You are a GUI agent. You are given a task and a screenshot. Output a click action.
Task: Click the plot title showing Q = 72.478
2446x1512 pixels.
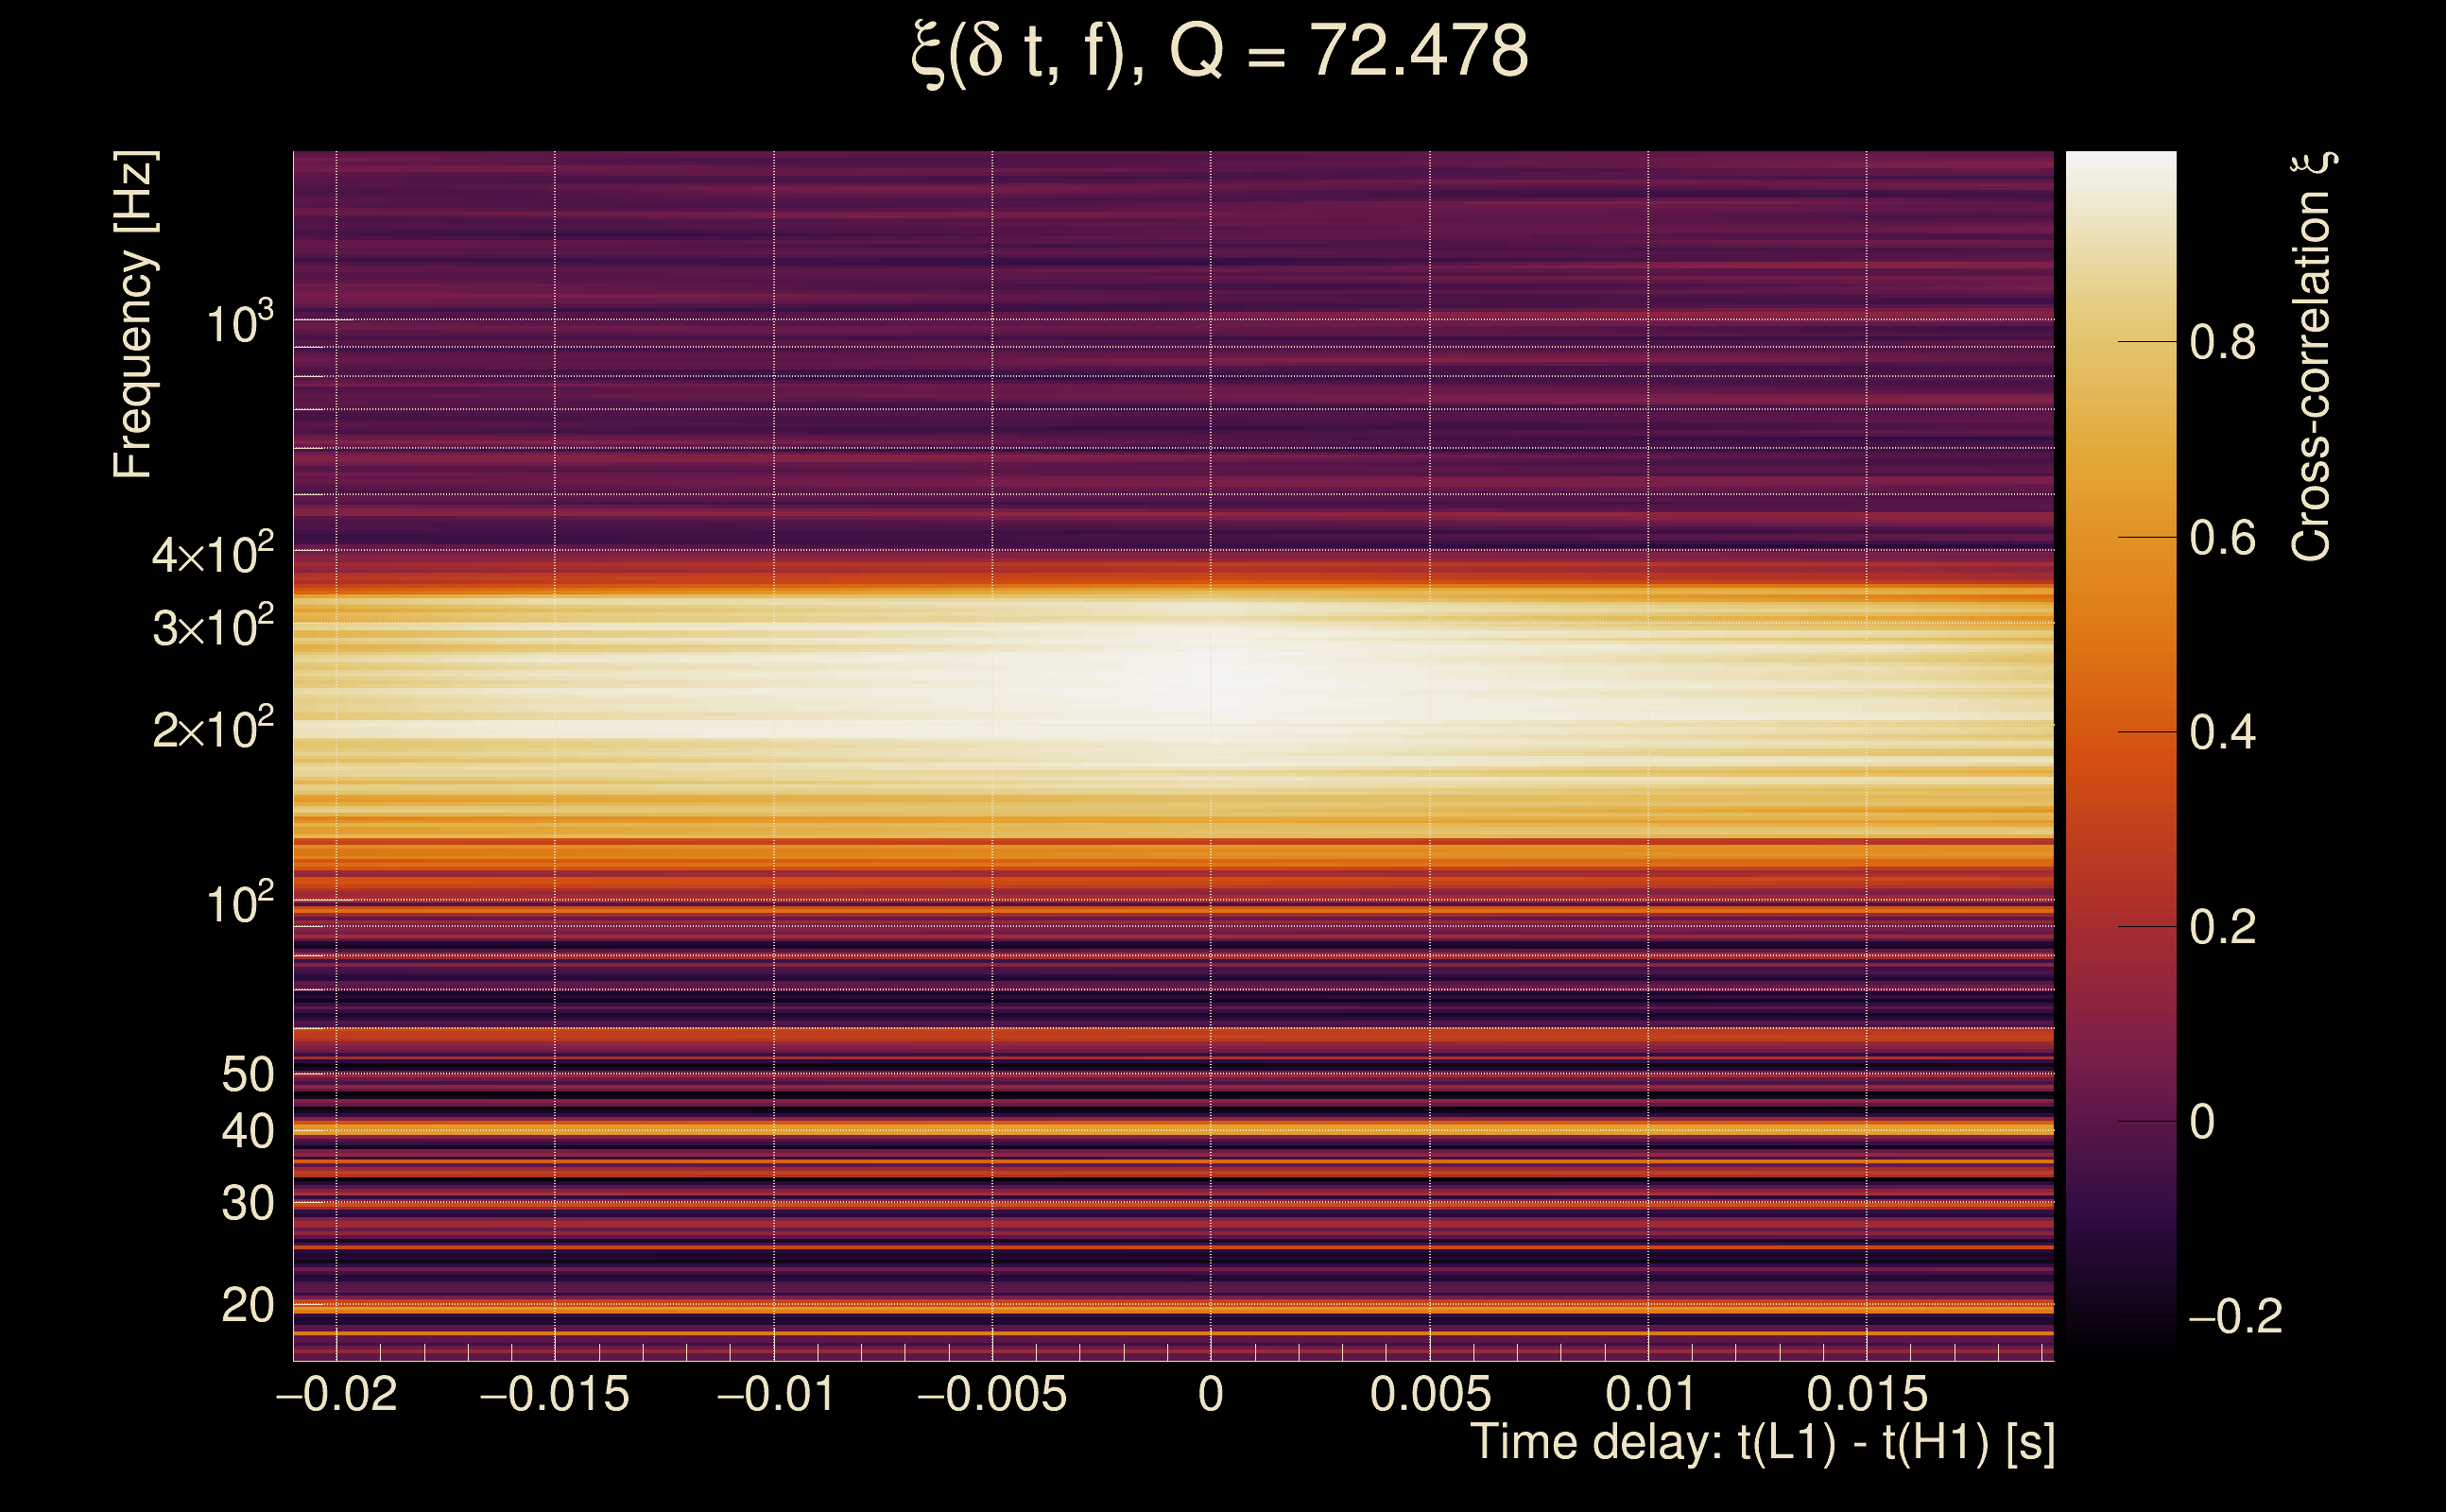coord(1220,52)
